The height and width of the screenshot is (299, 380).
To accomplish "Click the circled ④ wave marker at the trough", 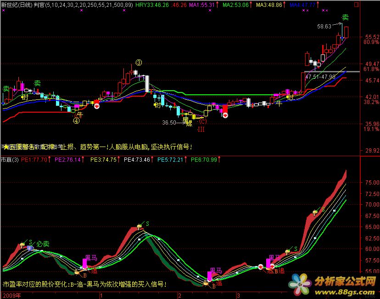I will pyautogui.click(x=76, y=120).
